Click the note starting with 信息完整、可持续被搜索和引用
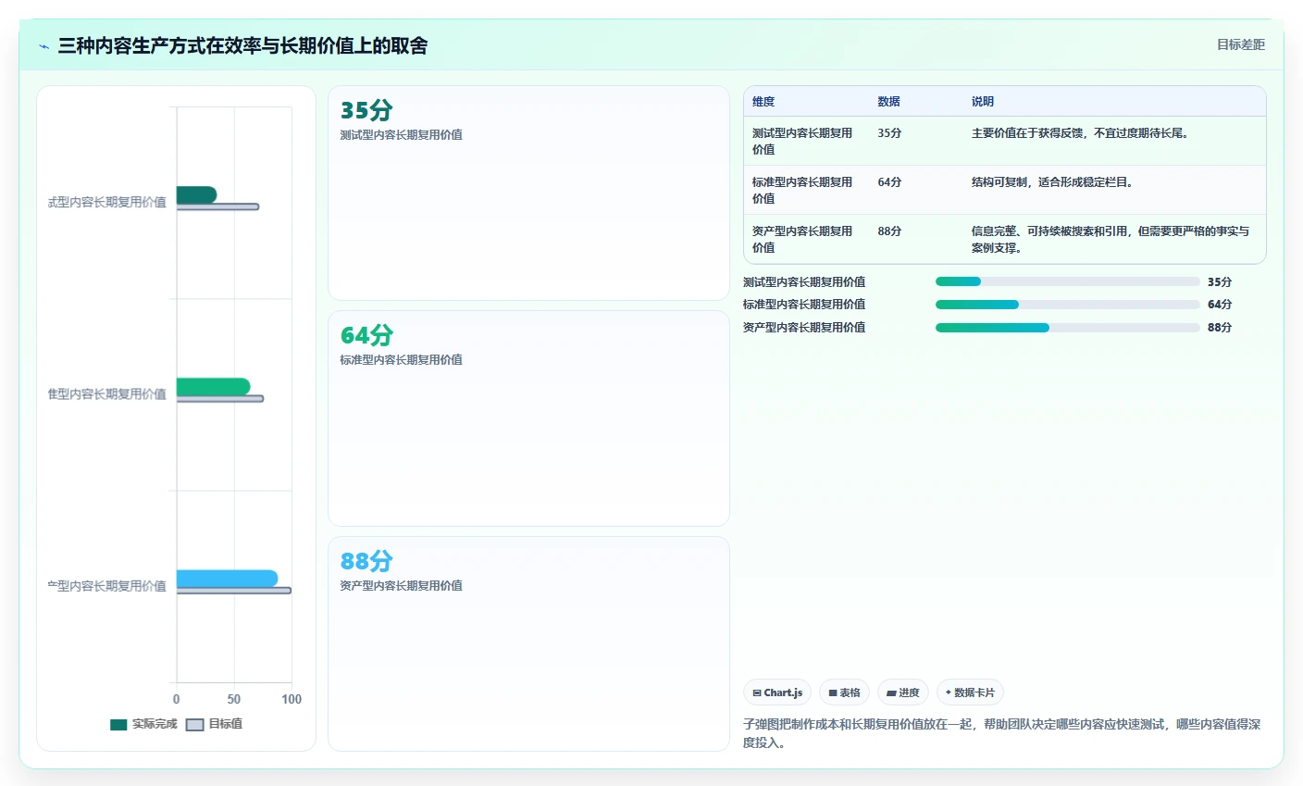 1110,239
